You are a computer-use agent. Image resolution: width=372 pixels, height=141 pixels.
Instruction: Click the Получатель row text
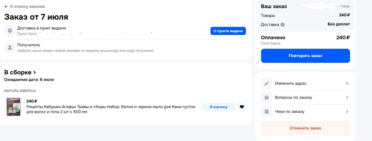29,45
